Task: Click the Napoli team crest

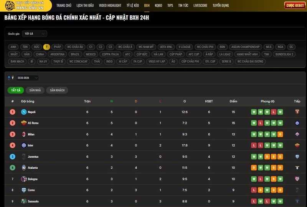Action: [x=23, y=112]
